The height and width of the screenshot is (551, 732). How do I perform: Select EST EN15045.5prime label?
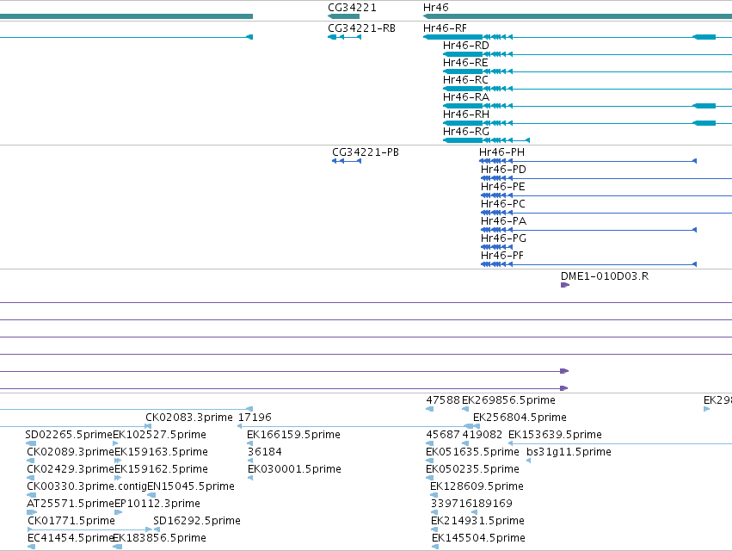[191, 486]
